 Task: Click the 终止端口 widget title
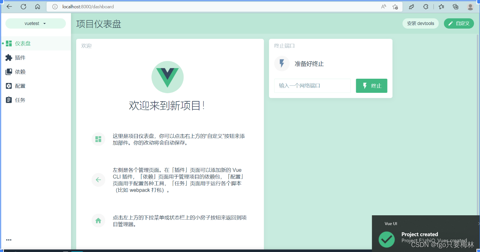(284, 46)
